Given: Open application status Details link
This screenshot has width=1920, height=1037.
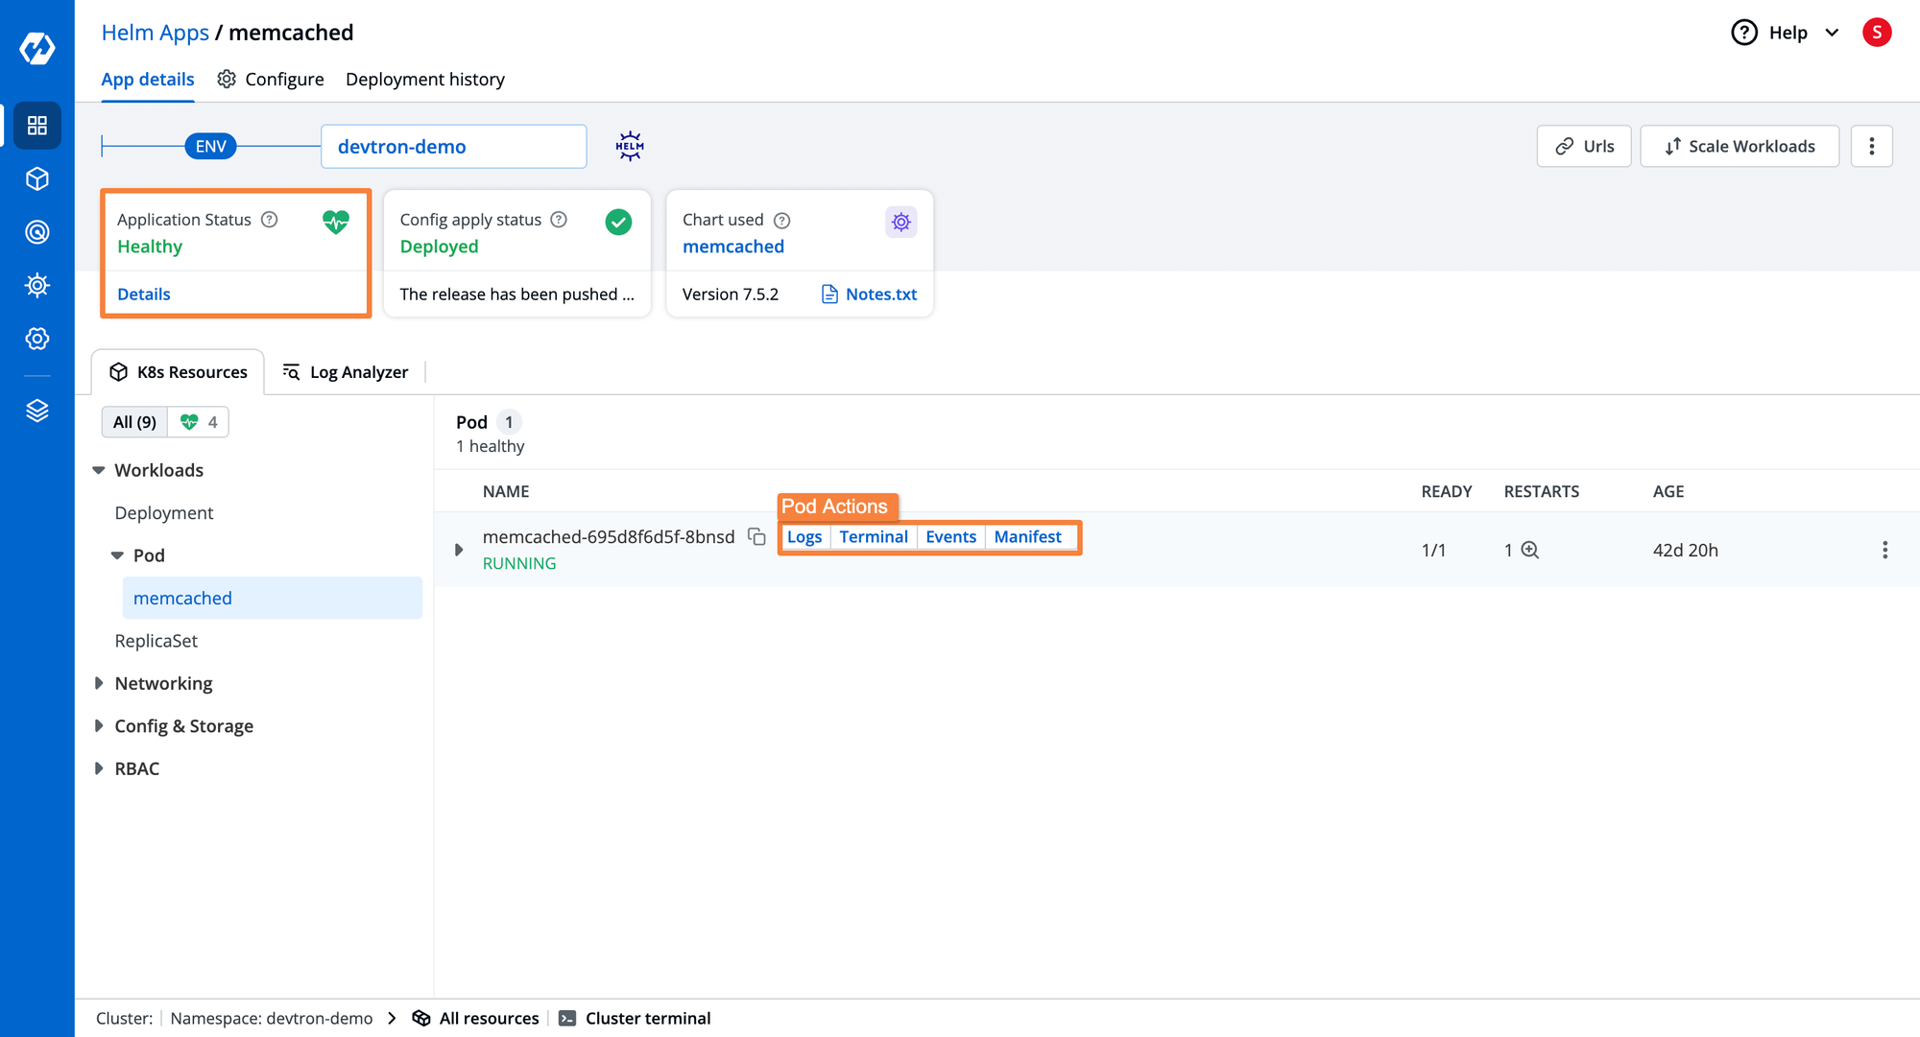Looking at the screenshot, I should click(x=144, y=295).
